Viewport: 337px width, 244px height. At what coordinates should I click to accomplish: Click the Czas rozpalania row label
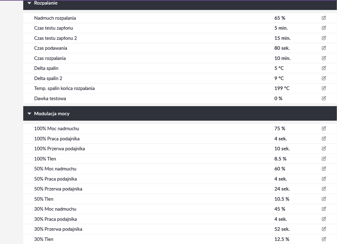[50, 58]
